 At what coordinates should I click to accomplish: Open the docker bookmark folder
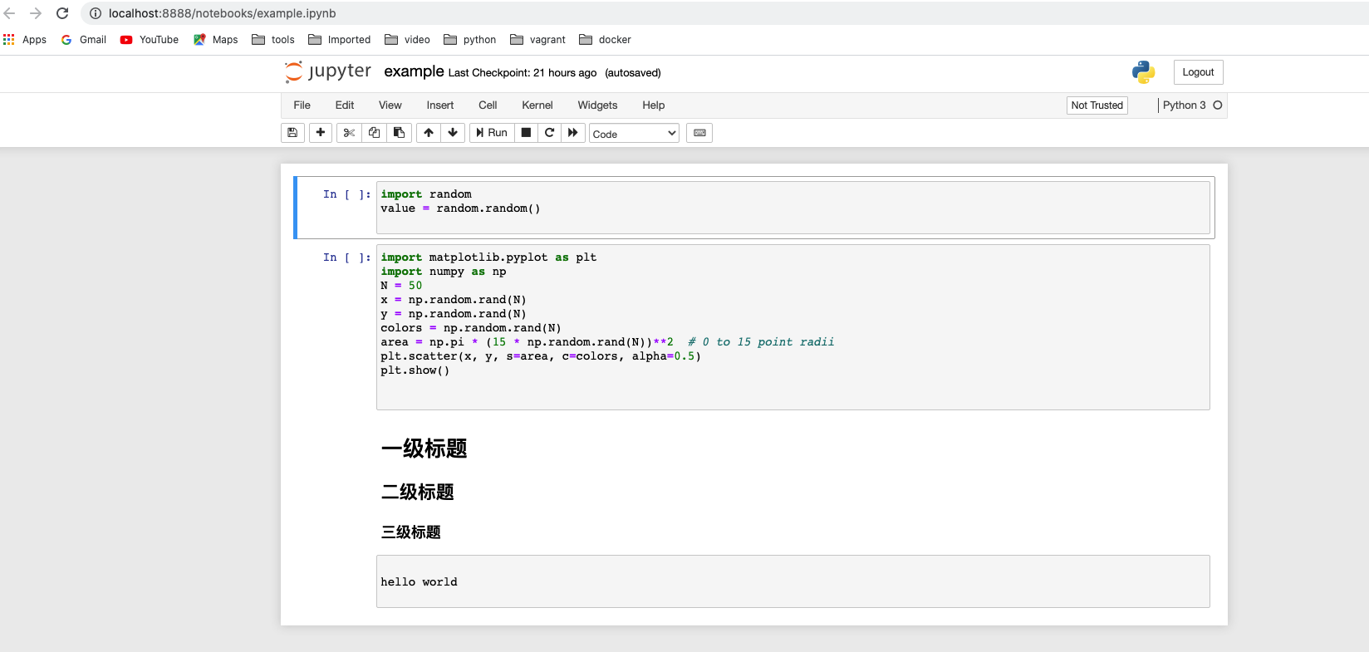[606, 40]
